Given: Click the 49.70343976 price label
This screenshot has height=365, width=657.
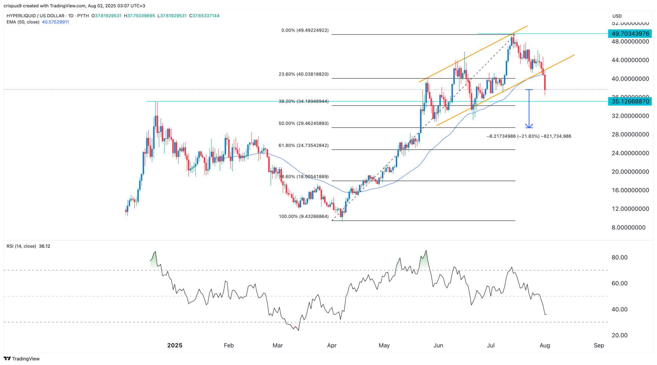Looking at the screenshot, I should pyautogui.click(x=630, y=34).
